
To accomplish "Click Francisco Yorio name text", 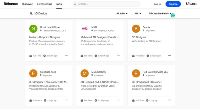I will point(48,72).
